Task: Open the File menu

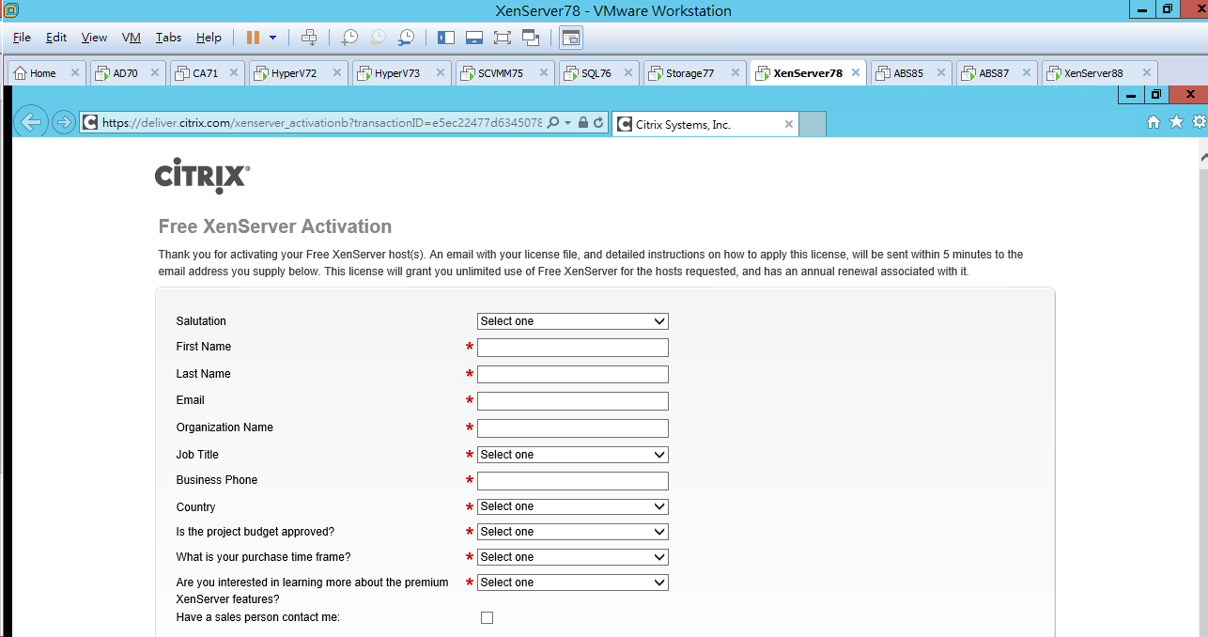Action: click(x=23, y=38)
